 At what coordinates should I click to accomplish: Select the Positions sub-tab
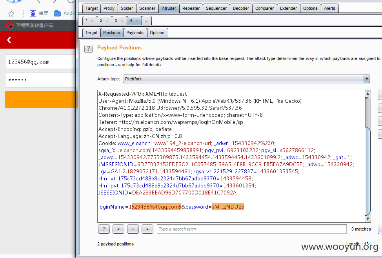click(x=111, y=33)
